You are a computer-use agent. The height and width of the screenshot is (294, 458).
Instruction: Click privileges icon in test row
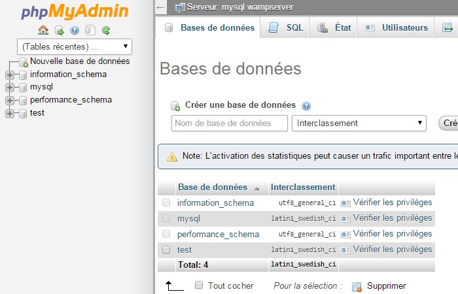[345, 250]
